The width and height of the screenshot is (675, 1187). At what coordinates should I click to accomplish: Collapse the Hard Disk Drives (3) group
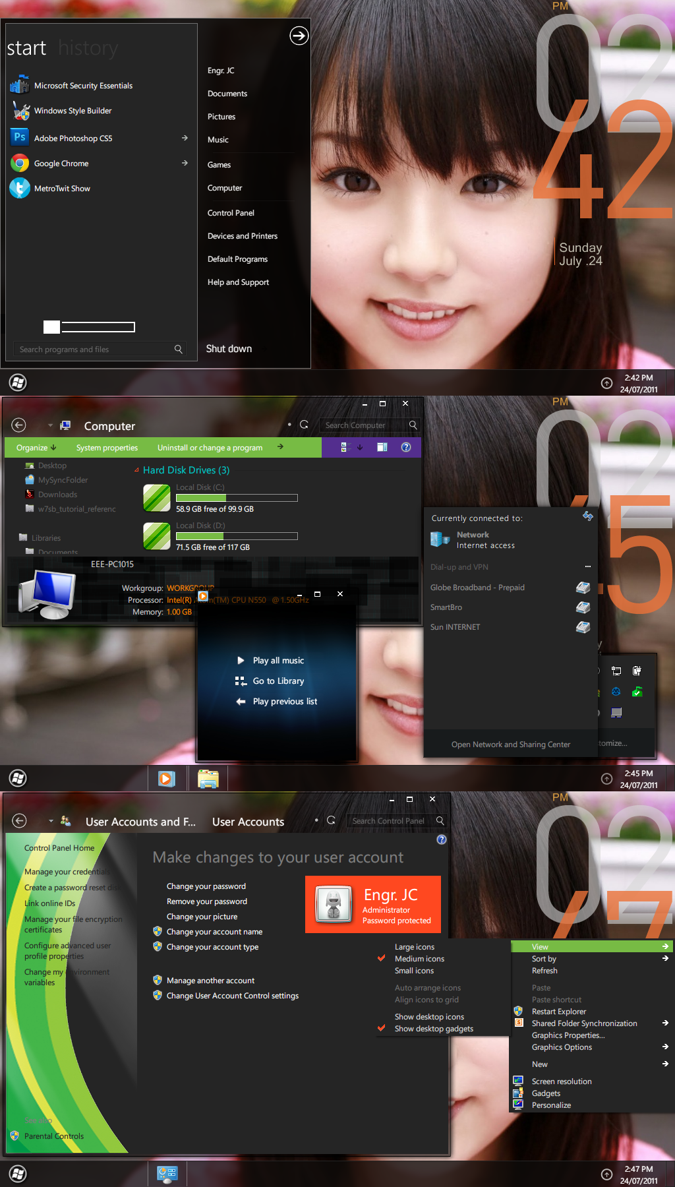(136, 470)
